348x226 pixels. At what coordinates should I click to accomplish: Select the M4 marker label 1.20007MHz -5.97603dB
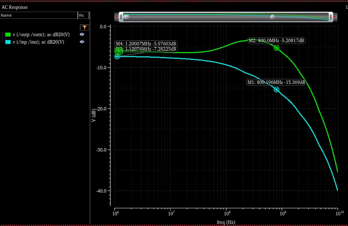[146, 44]
